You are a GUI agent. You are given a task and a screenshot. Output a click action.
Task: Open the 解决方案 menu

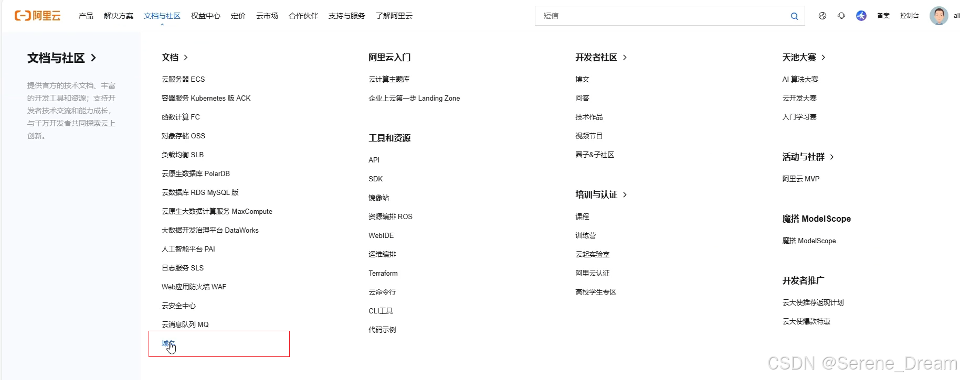point(119,16)
